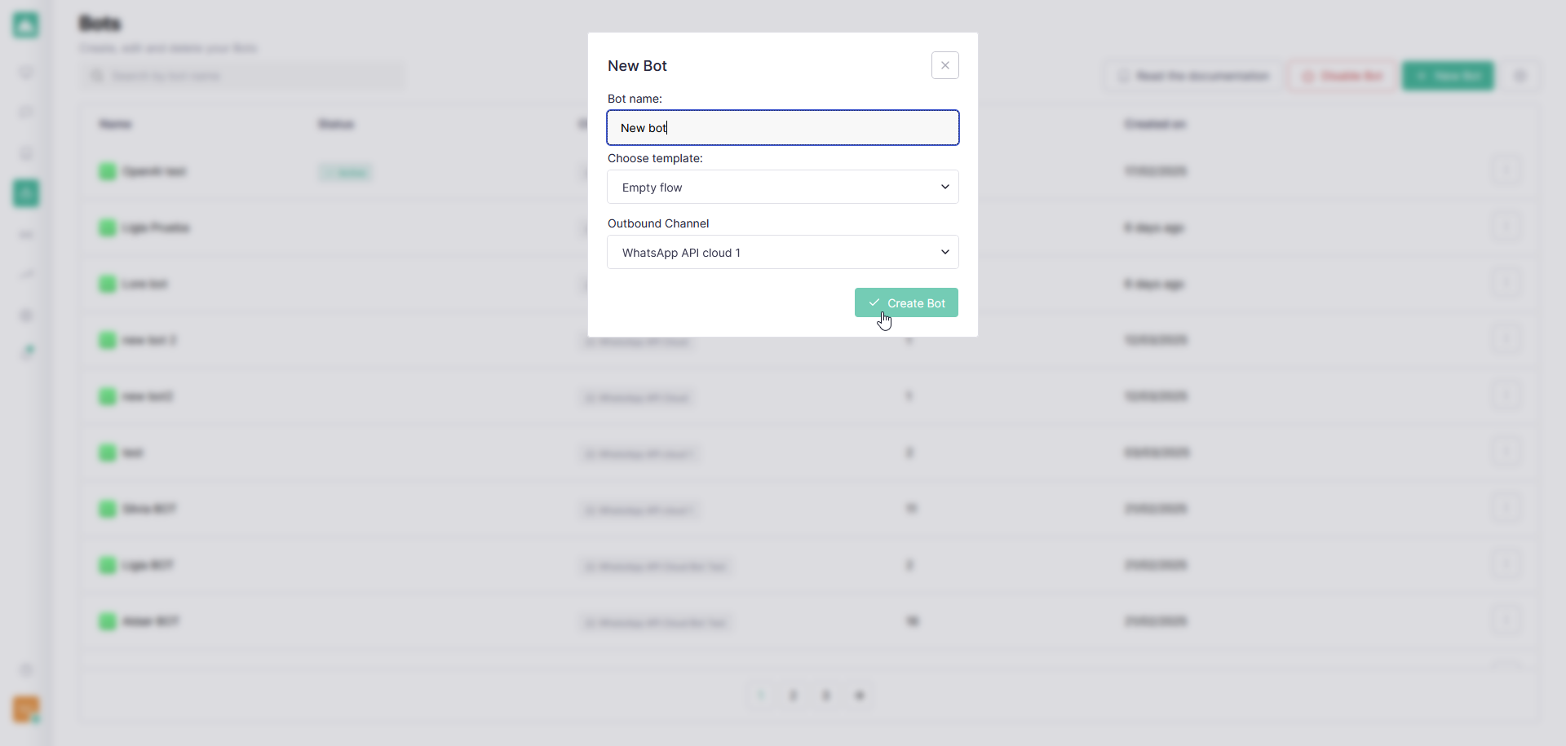Screen dimensions: 1566x746
Task: Select the highlighted Bots sidebar icon
Action: click(x=26, y=193)
